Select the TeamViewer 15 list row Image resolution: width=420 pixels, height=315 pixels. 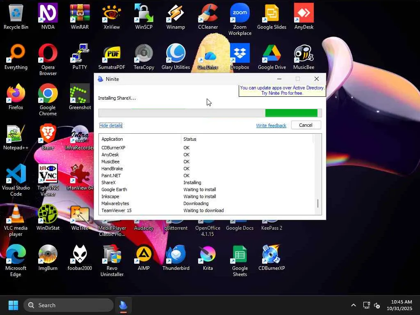click(206, 210)
